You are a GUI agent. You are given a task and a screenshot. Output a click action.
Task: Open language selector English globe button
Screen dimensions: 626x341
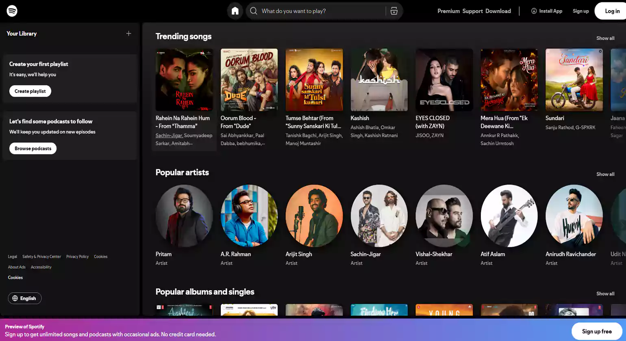[x=25, y=298]
